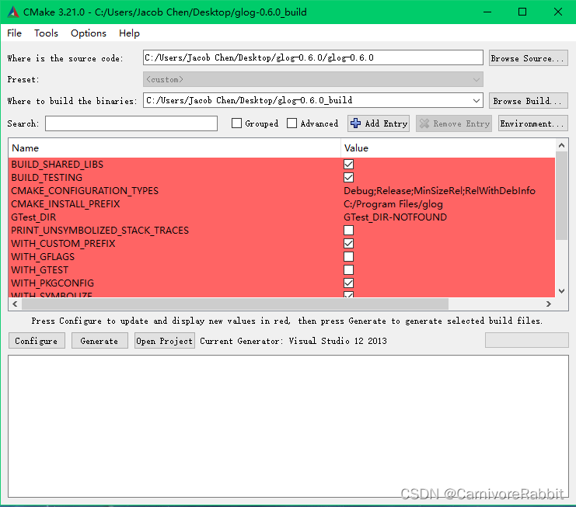Check WITH_GTEST option
This screenshot has height=507, width=576.
pos(348,270)
